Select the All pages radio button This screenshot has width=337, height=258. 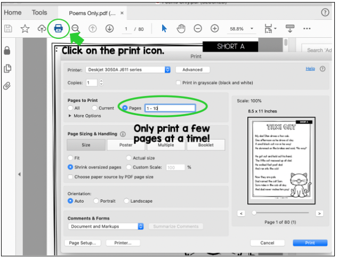[x=70, y=108]
